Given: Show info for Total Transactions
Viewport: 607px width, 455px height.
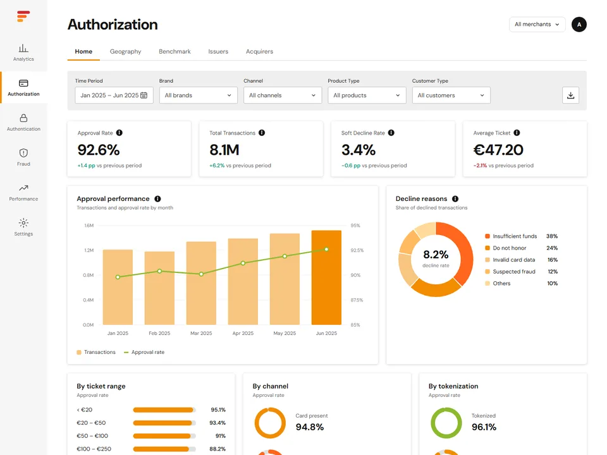Looking at the screenshot, I should point(262,133).
